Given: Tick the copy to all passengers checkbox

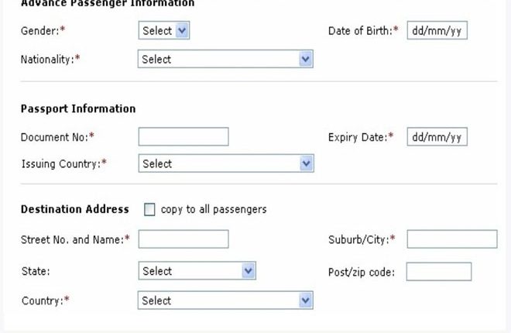Looking at the screenshot, I should [x=149, y=210].
